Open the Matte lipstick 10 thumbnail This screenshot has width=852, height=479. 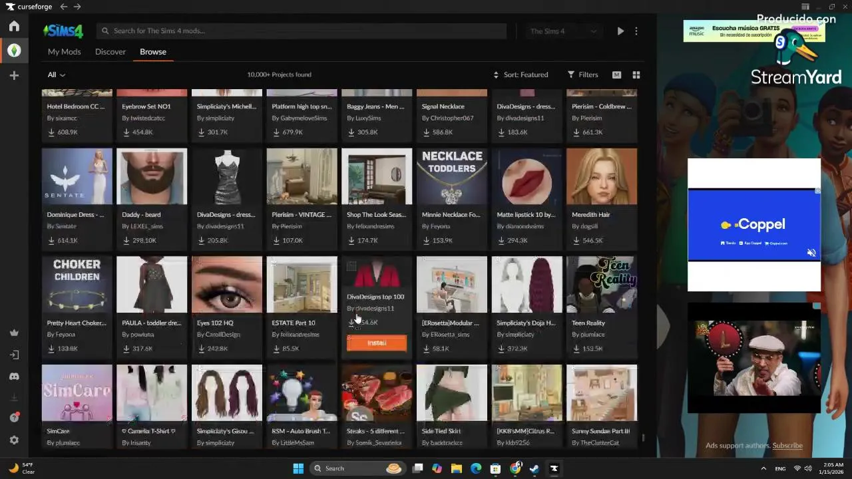[x=527, y=176]
